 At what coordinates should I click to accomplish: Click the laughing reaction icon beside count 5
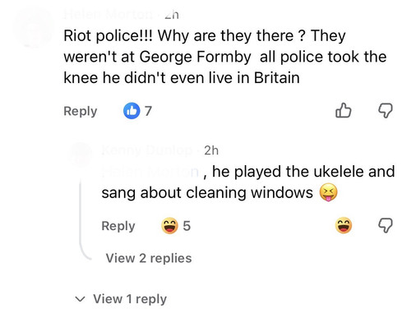pyautogui.click(x=169, y=225)
